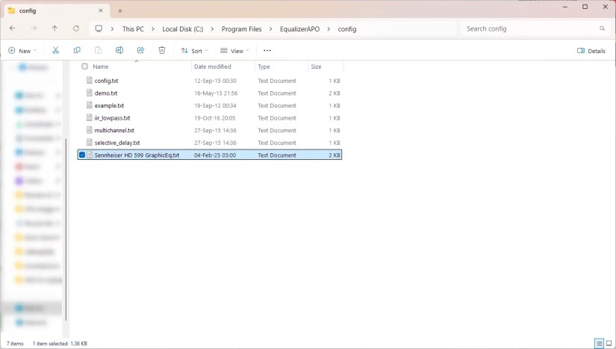616x349 pixels.
Task: Tick the select all checkbox in header
Action: pyautogui.click(x=84, y=67)
